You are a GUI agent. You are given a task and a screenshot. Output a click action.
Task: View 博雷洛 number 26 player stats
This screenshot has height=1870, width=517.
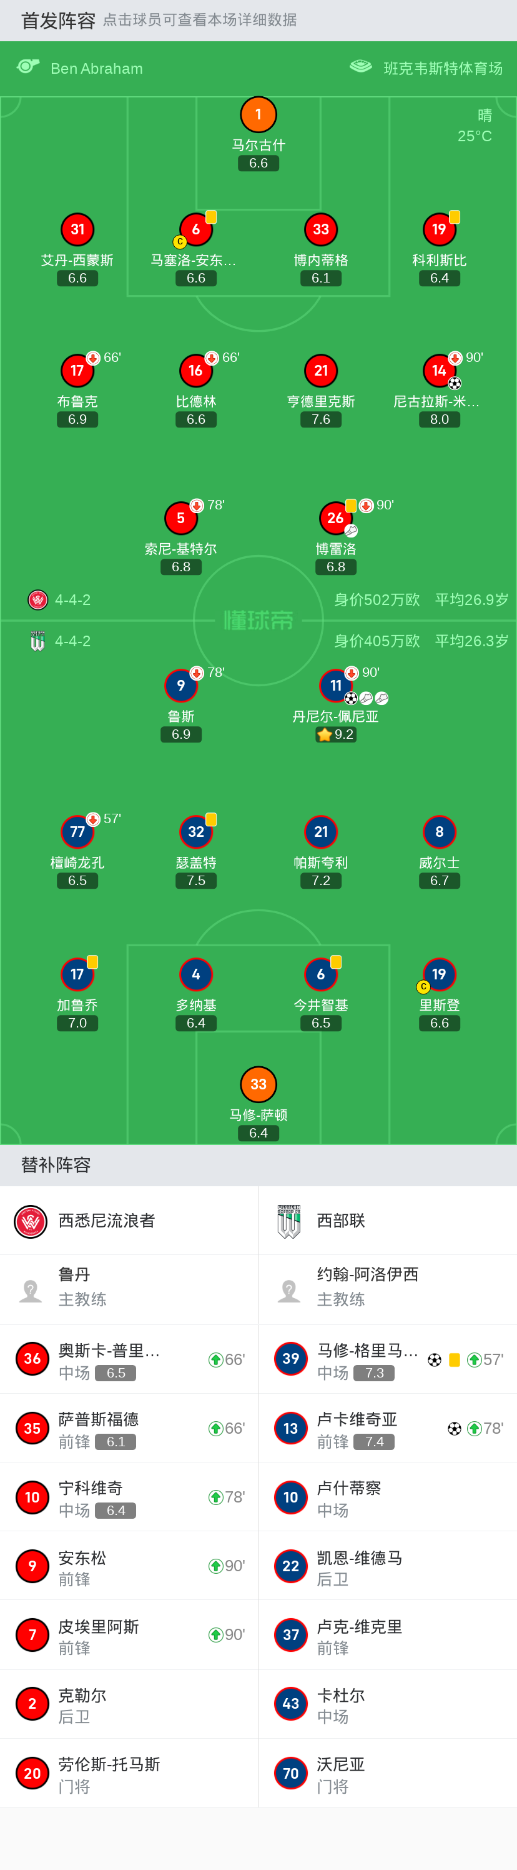point(335,518)
